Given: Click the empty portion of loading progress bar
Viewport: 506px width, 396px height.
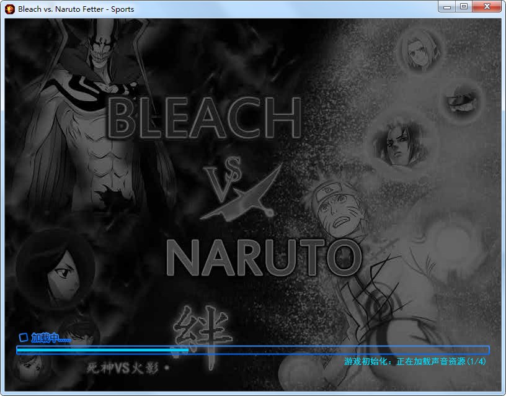Looking at the screenshot, I should (x=338, y=350).
